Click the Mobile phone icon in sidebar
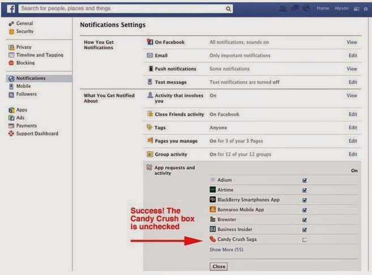Viewport: 372px width, 275px height. pos(11,86)
